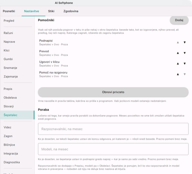Open Gumbi settings section
The height and width of the screenshot is (174, 192).
pos(17,59)
